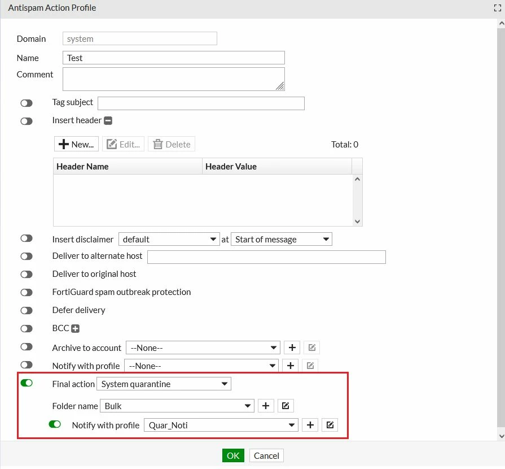Click the dialog scrollbar up arrow

coord(502,23)
